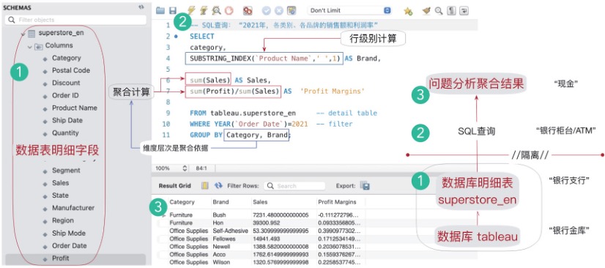
Task: Sort by the Profit Margins column header
Action: tap(337, 202)
